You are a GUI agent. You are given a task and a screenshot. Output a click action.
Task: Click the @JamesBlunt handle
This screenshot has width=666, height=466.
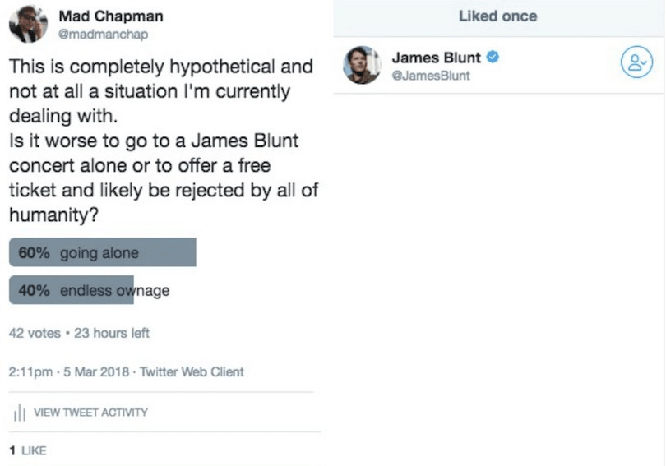431,76
